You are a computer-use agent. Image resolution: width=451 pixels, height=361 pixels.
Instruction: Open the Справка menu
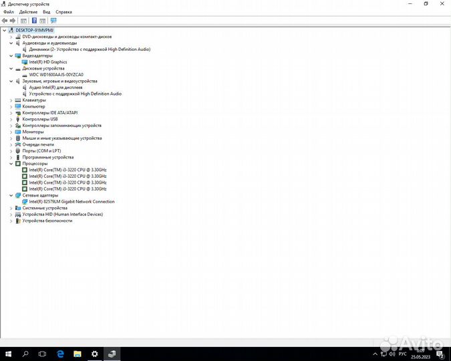click(x=63, y=12)
